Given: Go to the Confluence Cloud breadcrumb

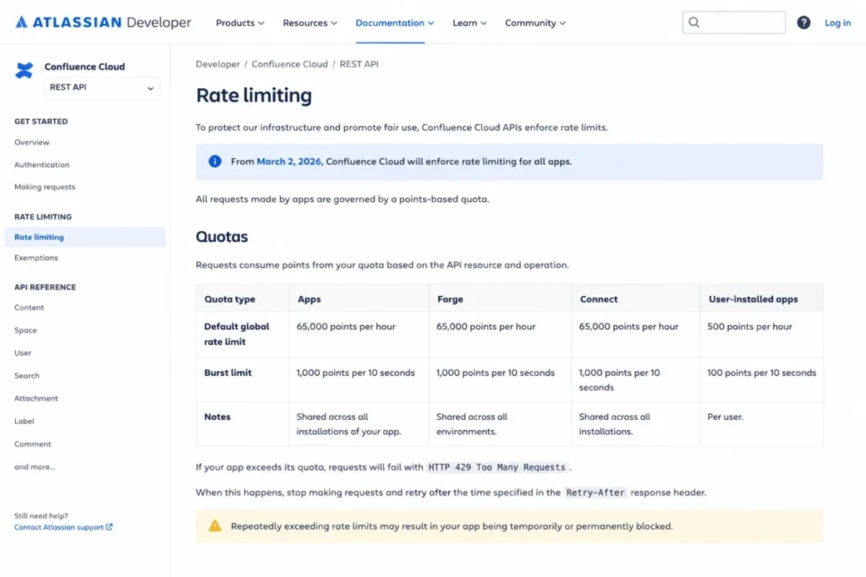Looking at the screenshot, I should click(x=289, y=64).
